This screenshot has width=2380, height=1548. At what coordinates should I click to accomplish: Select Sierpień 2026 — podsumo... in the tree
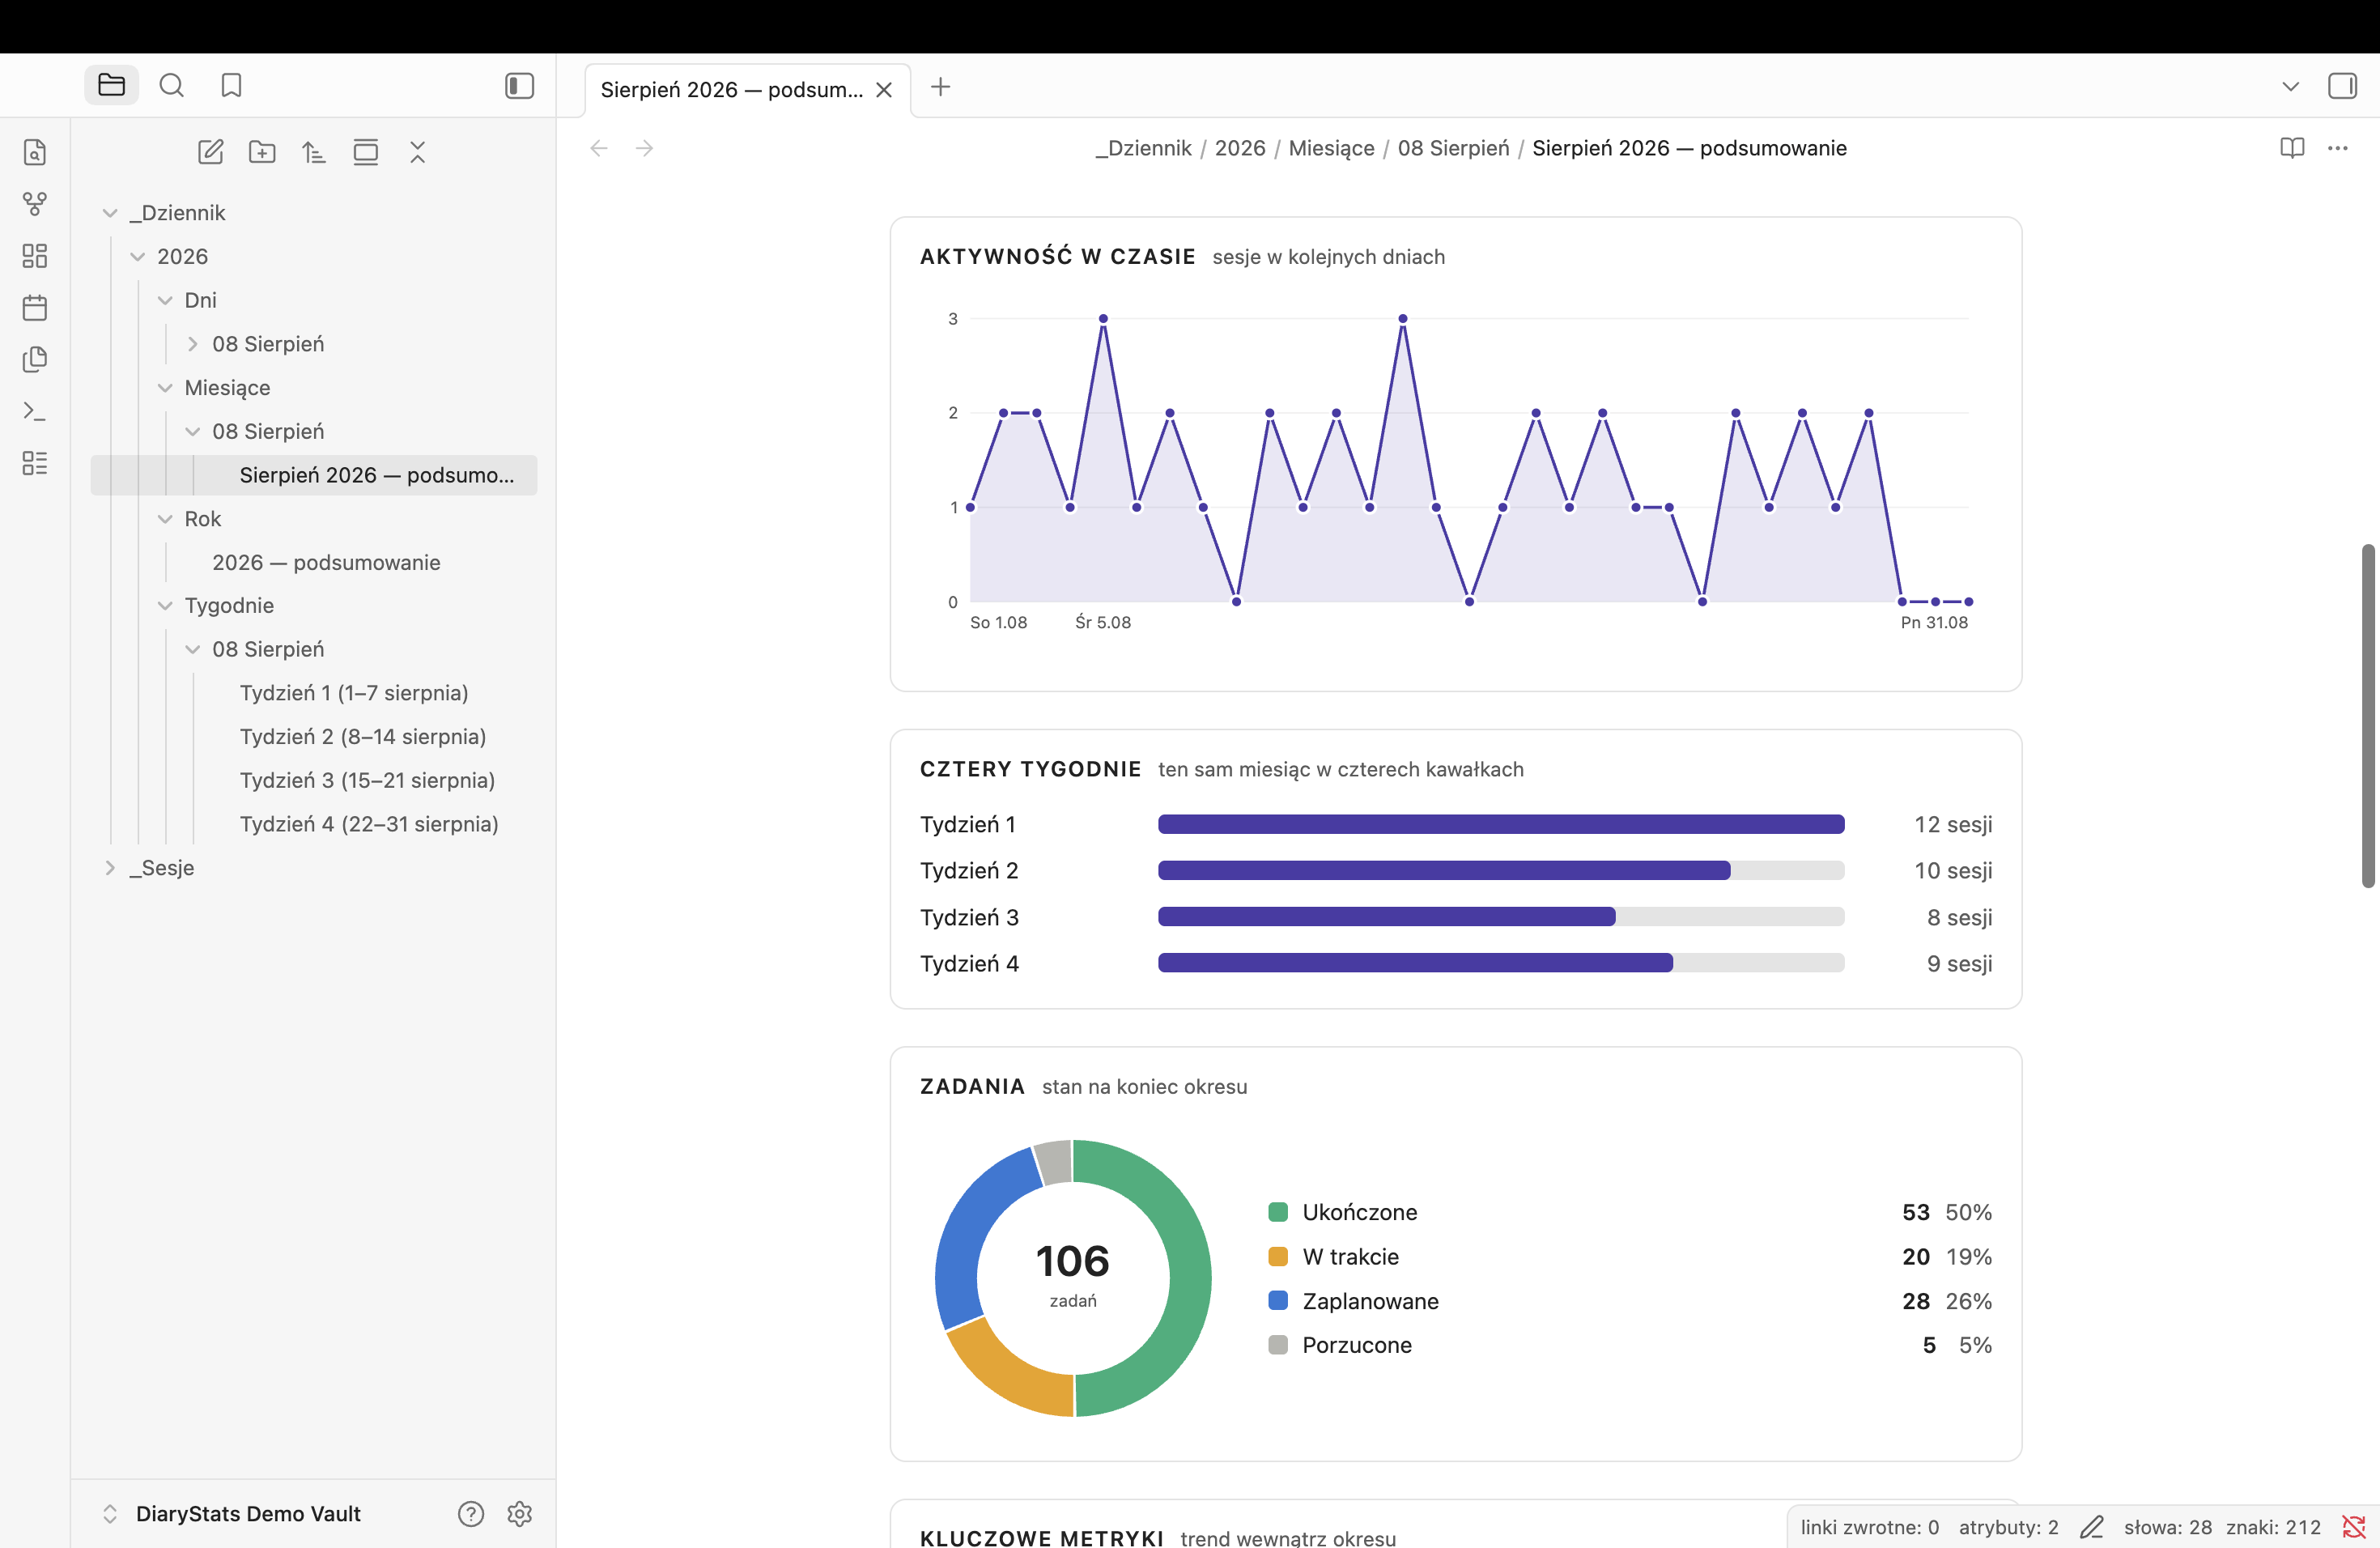314,475
